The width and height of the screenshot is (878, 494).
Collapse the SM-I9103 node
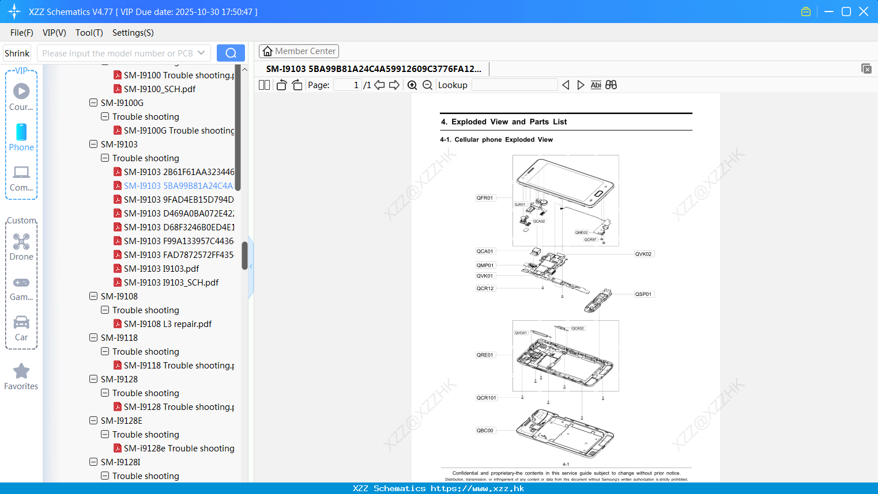(93, 145)
